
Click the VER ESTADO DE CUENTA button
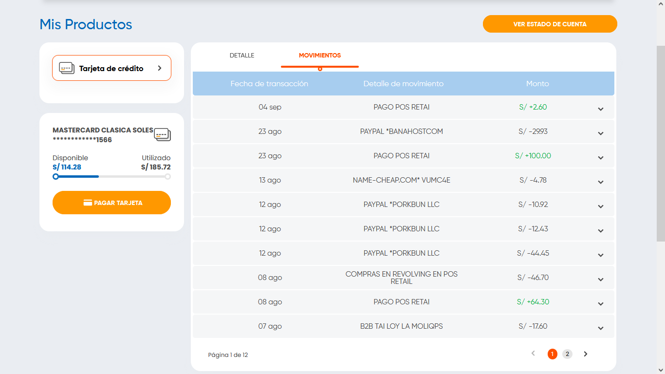pos(550,24)
